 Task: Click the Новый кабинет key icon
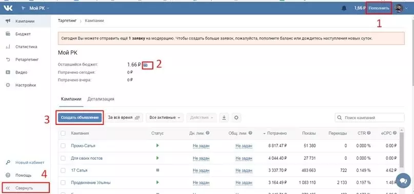click(8, 162)
